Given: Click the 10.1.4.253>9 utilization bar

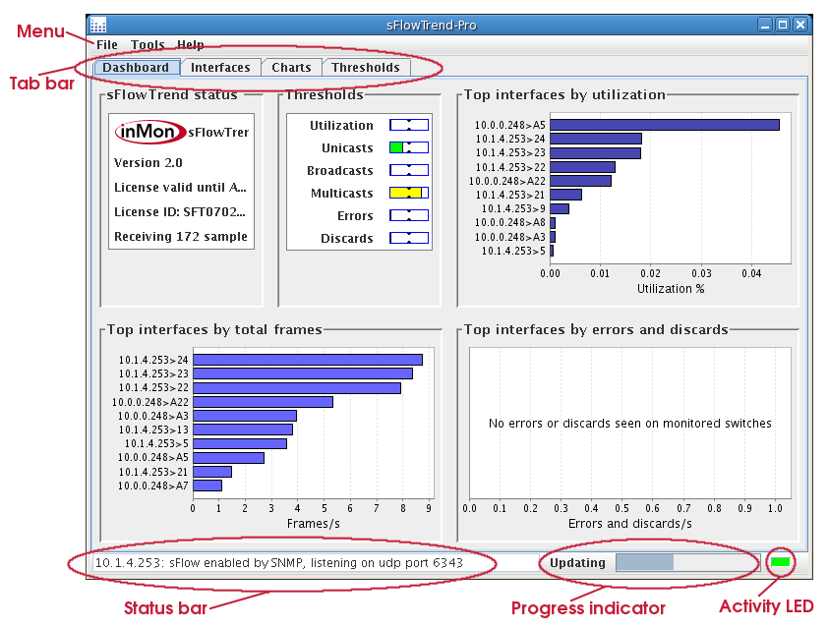Looking at the screenshot, I should pos(560,209).
